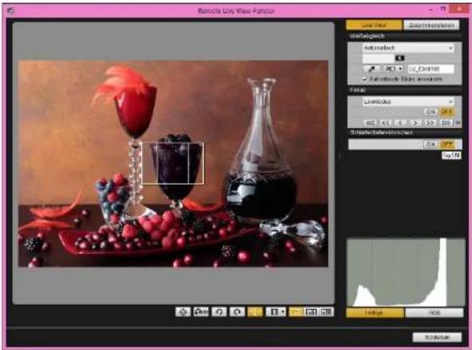The height and width of the screenshot is (350, 472).
Task: Click the focus frame in the live view image
Action: (x=173, y=163)
